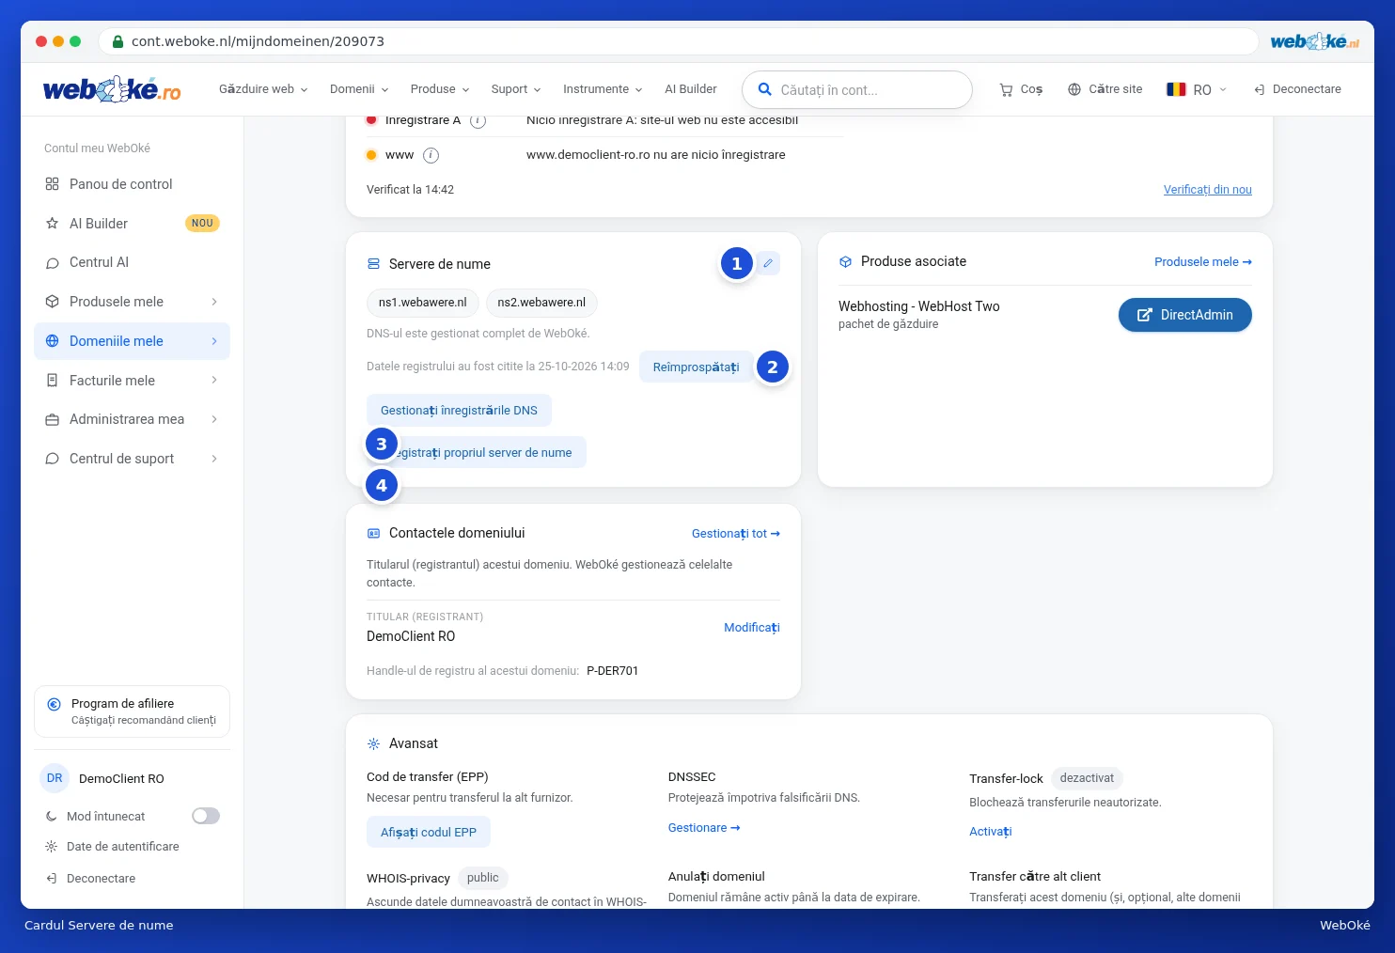Click Gestionare link under DNSSEC
The image size is (1395, 953).
(704, 828)
